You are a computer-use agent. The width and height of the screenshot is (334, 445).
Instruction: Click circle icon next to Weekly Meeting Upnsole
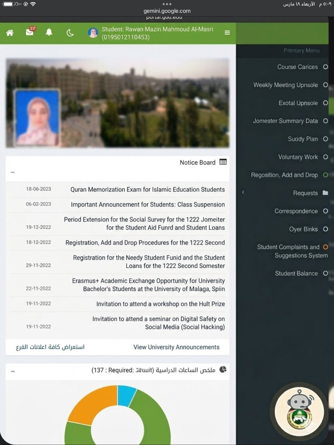tap(325, 85)
